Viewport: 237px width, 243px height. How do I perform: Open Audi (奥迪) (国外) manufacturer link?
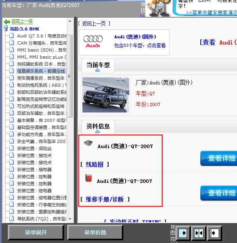pos(135,37)
